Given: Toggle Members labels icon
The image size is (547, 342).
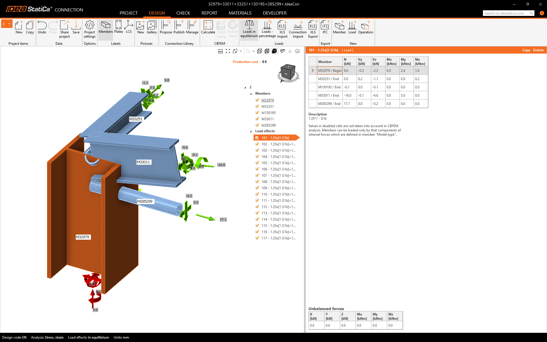Looking at the screenshot, I should 105,27.
